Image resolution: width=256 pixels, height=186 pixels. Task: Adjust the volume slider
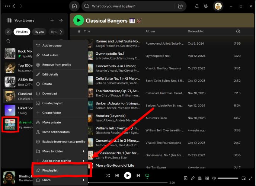click(x=228, y=178)
